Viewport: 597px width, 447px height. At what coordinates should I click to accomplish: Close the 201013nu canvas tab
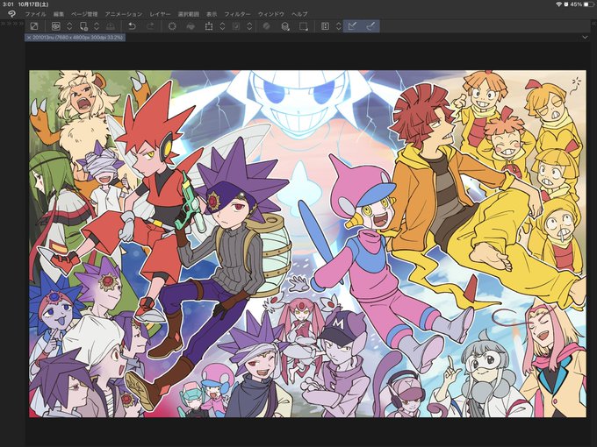click(x=29, y=38)
